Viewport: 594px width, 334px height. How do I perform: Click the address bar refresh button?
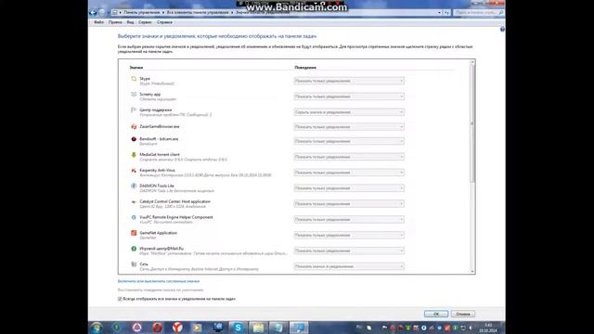coord(447,12)
